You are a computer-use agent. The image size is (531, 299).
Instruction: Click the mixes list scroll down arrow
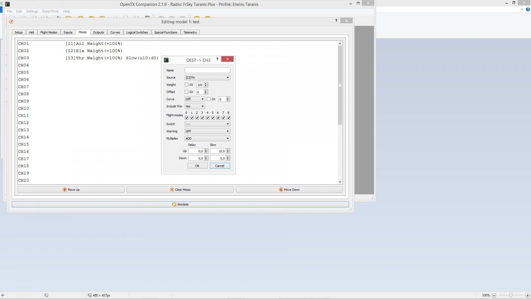coord(340,182)
